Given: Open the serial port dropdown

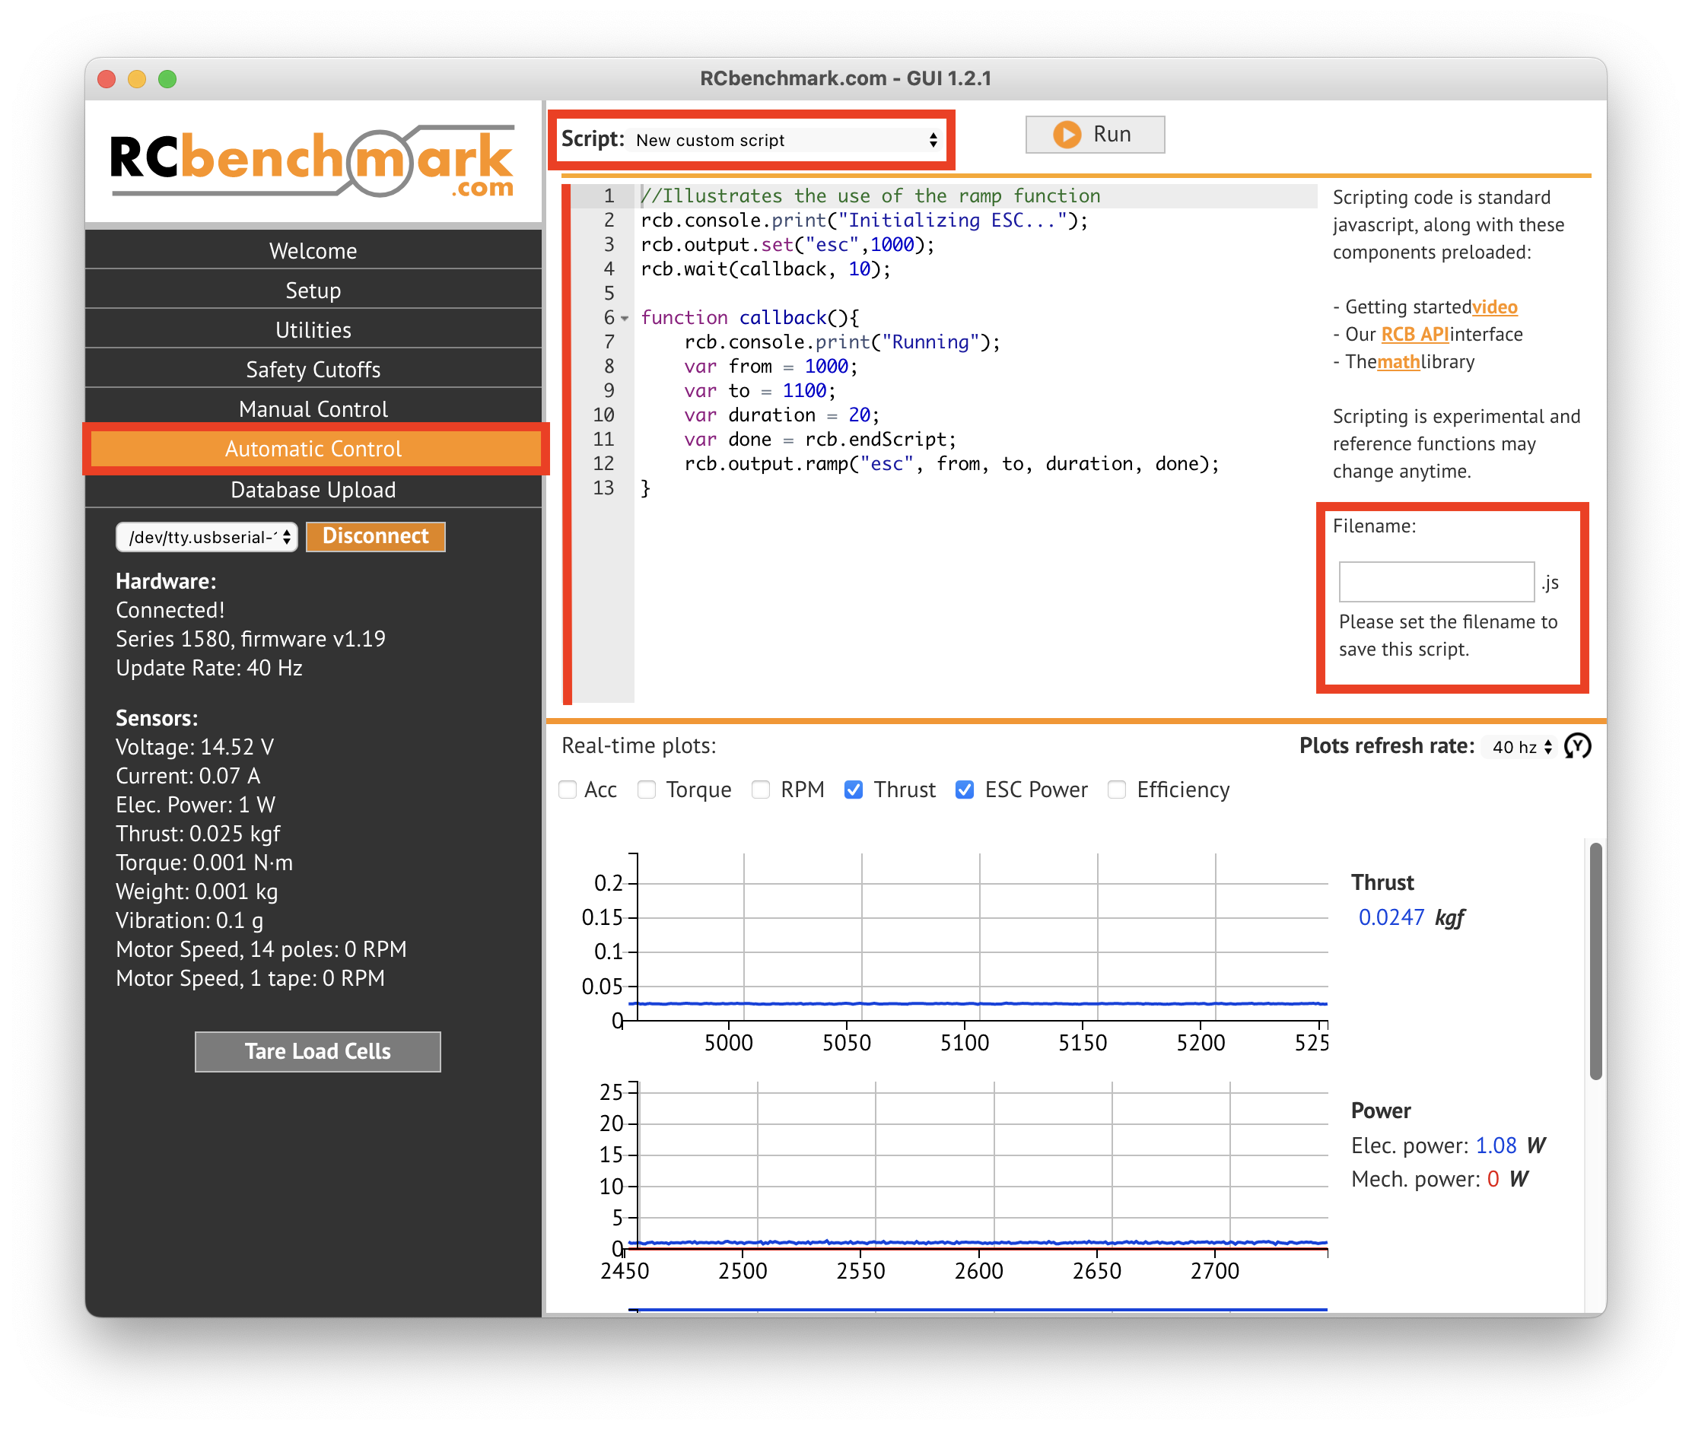Looking at the screenshot, I should tap(208, 537).
